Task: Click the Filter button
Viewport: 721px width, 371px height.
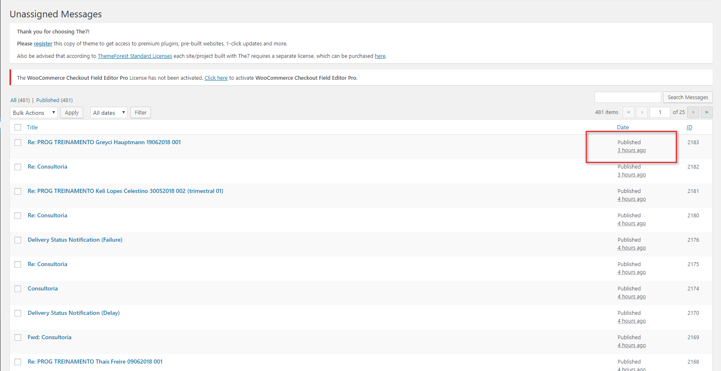Action: pos(141,113)
